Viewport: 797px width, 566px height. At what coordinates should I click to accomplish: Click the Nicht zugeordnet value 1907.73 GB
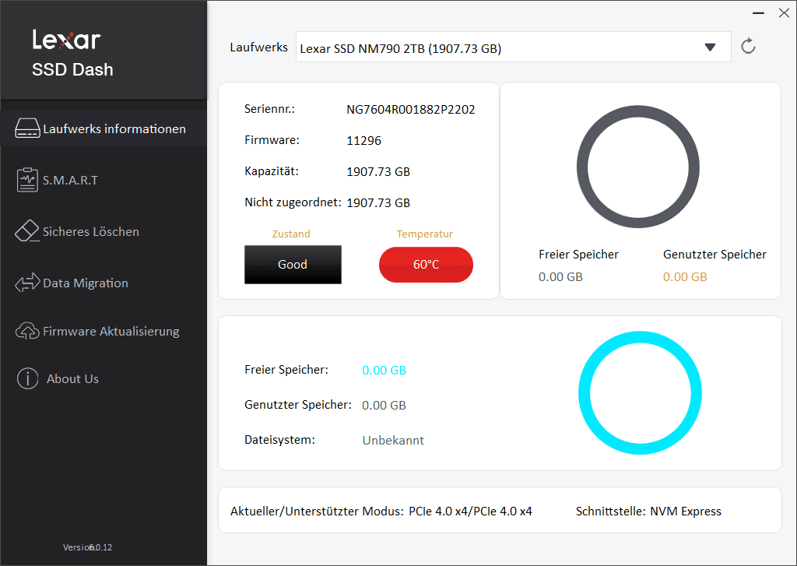click(378, 203)
